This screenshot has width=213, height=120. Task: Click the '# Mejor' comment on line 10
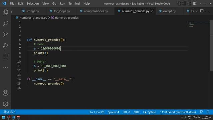pos(40,62)
